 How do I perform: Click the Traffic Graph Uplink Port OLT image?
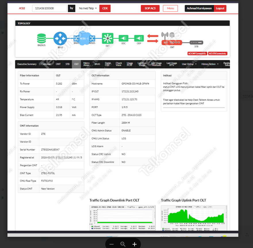[x=194, y=218]
